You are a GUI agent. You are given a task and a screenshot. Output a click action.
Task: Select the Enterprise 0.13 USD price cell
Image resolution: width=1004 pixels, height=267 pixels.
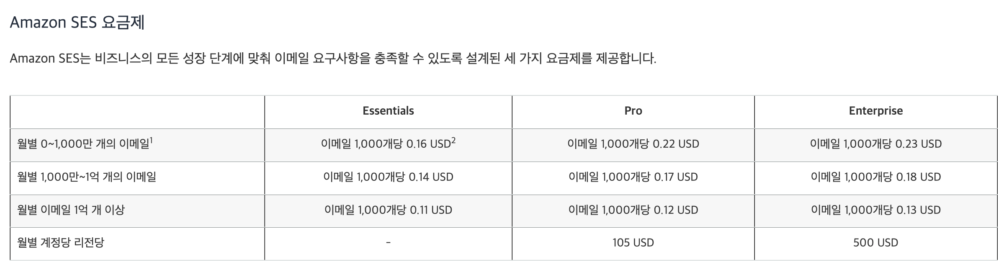875,210
